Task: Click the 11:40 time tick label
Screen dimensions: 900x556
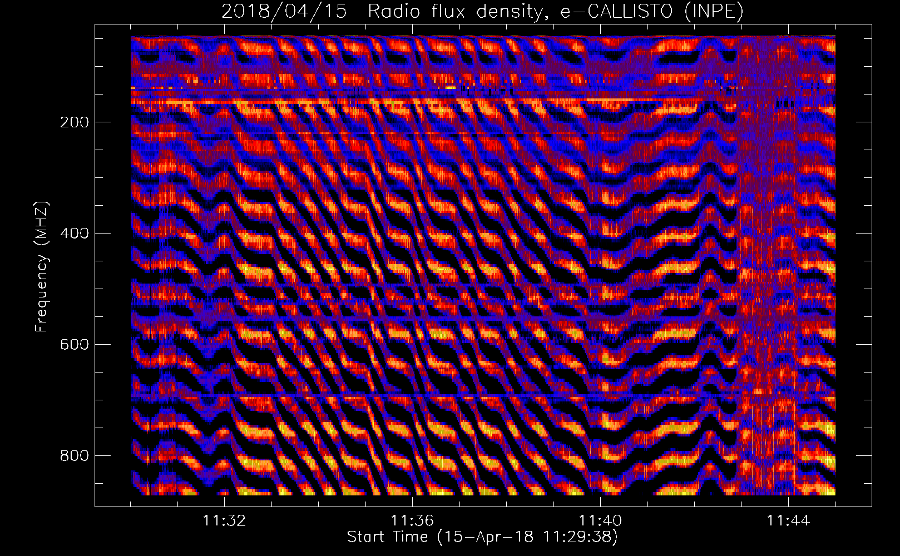Action: (x=600, y=521)
